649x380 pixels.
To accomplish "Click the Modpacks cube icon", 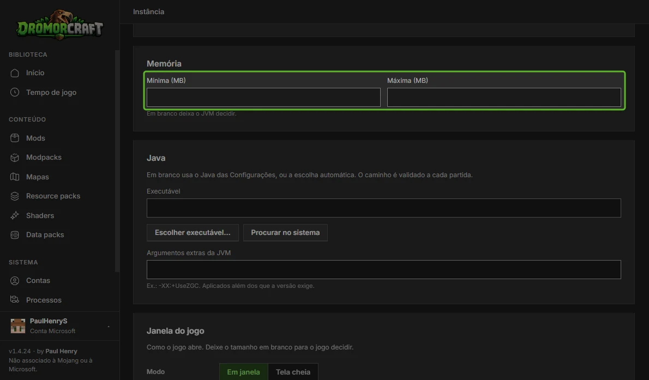I will 15,158.
